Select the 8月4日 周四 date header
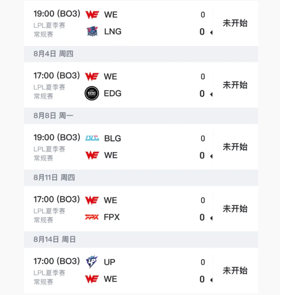 [53, 54]
